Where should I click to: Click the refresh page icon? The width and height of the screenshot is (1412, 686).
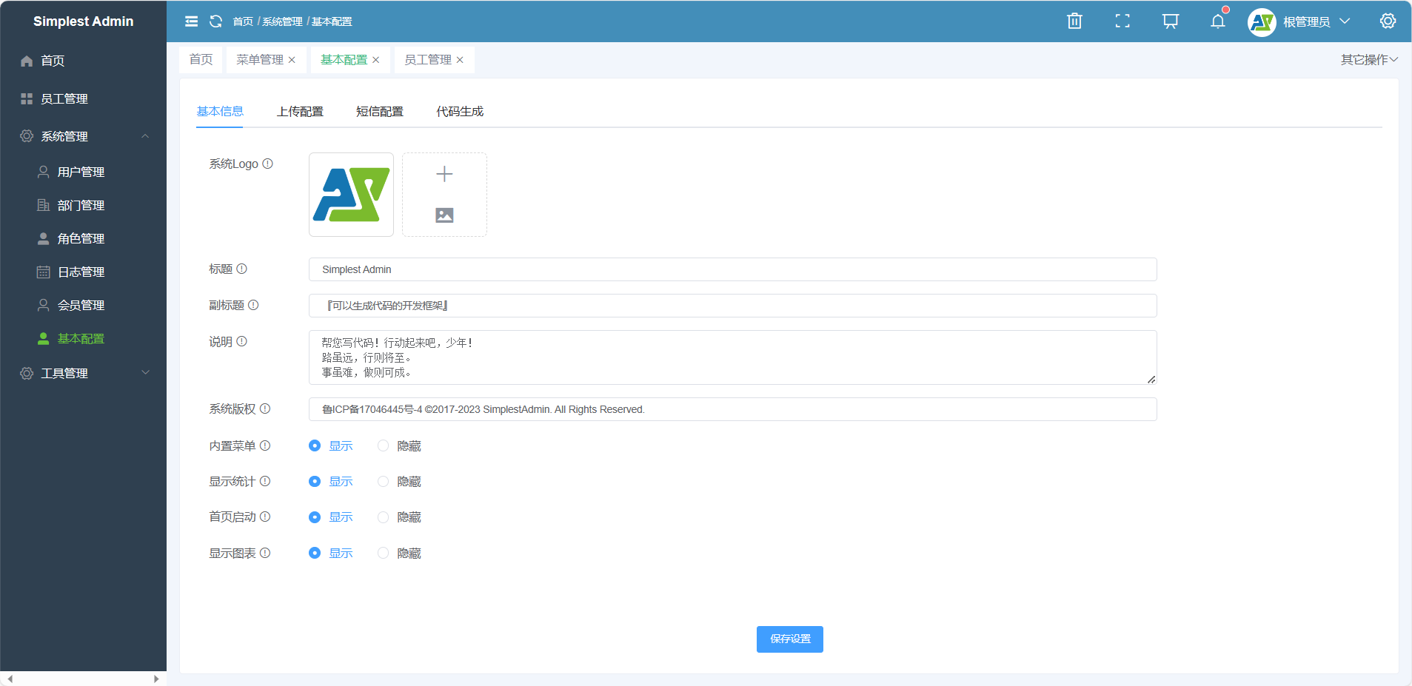(x=215, y=21)
